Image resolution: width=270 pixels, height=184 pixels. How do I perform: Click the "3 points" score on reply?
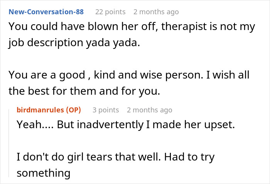pos(106,110)
